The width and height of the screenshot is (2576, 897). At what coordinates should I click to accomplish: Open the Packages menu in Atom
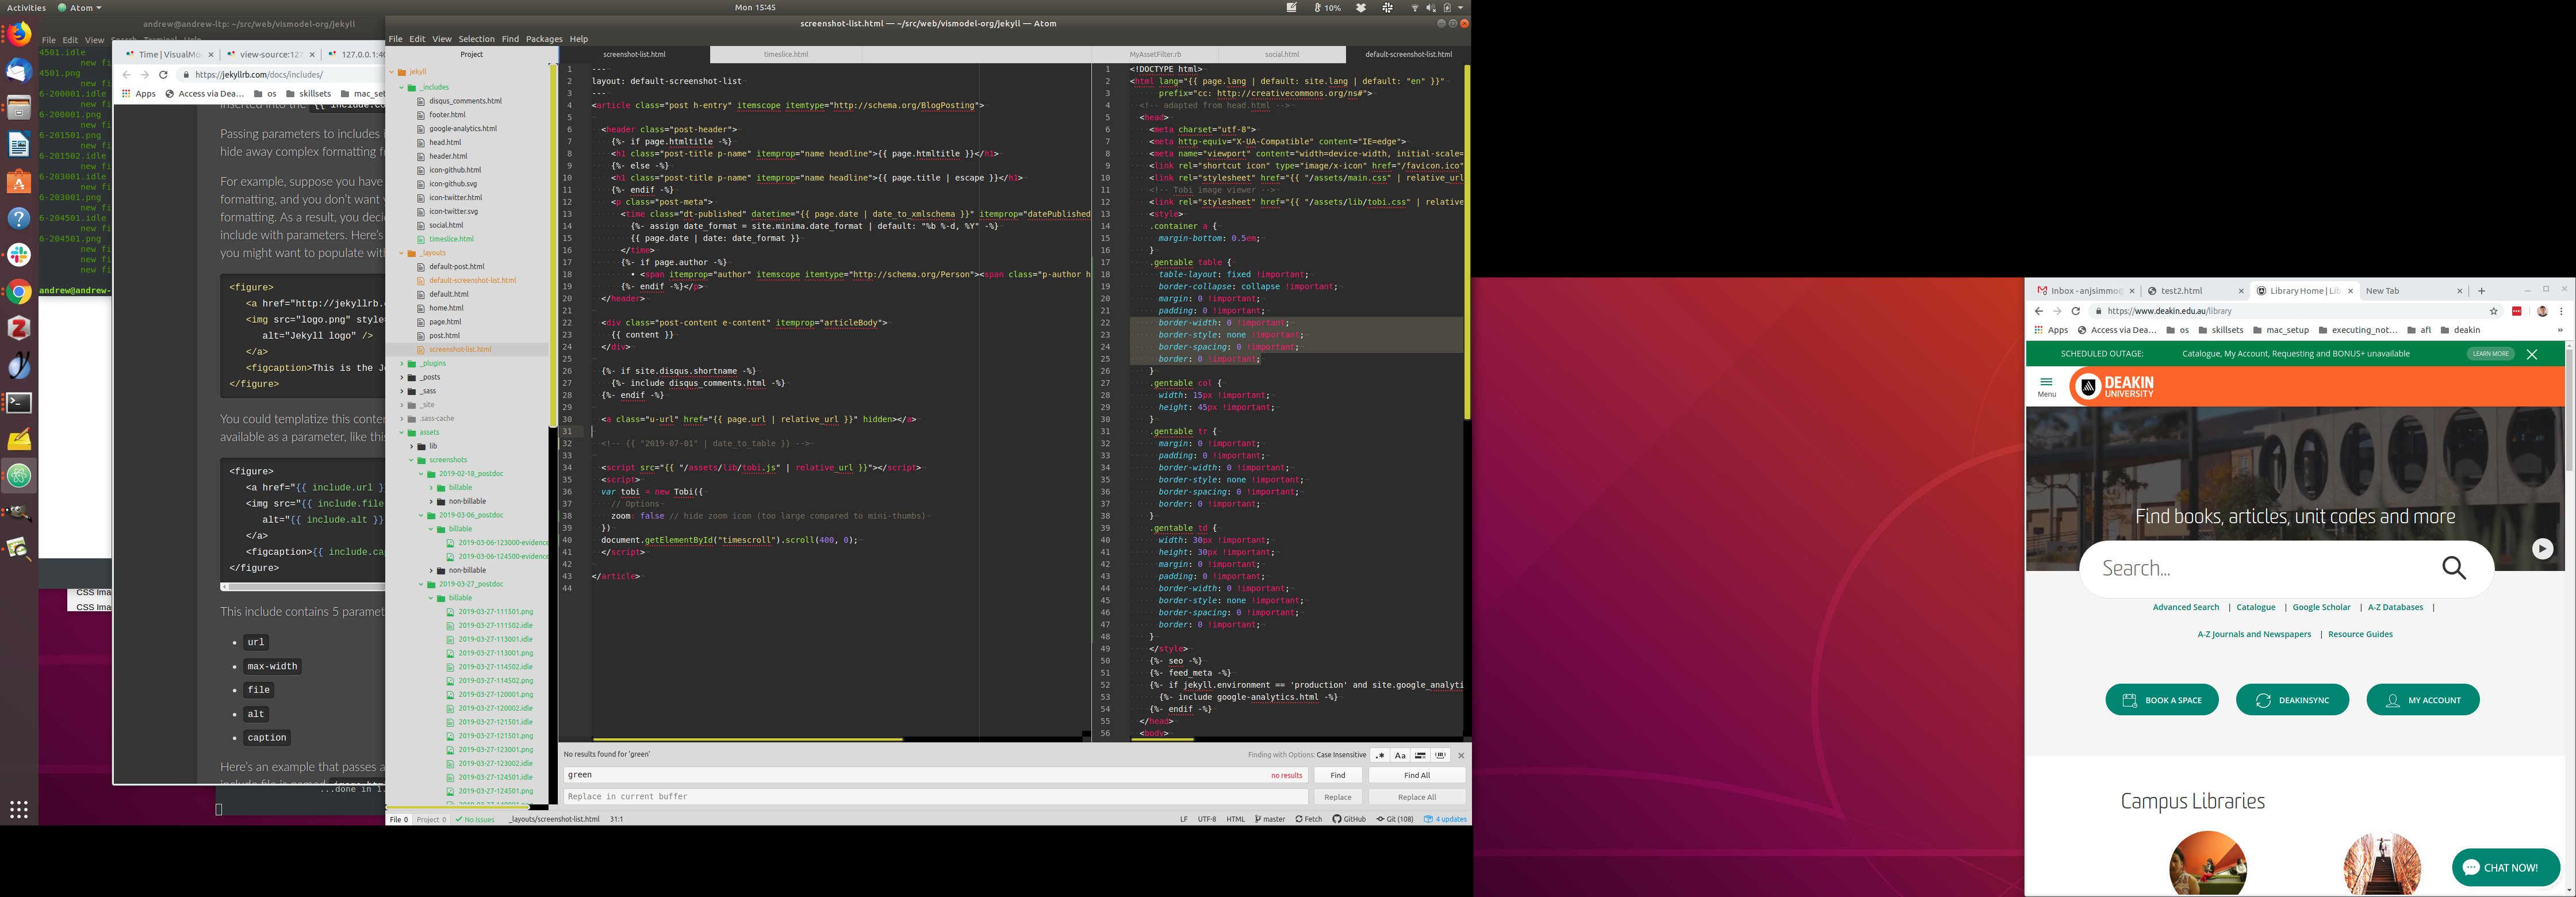(x=544, y=39)
